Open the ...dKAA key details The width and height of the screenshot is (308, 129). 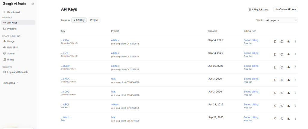[65, 79]
